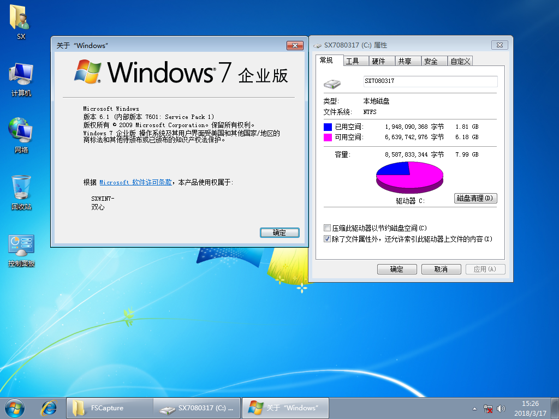Open Microsoft 软件许可条款 link
This screenshot has width=559, height=419.
pos(135,182)
